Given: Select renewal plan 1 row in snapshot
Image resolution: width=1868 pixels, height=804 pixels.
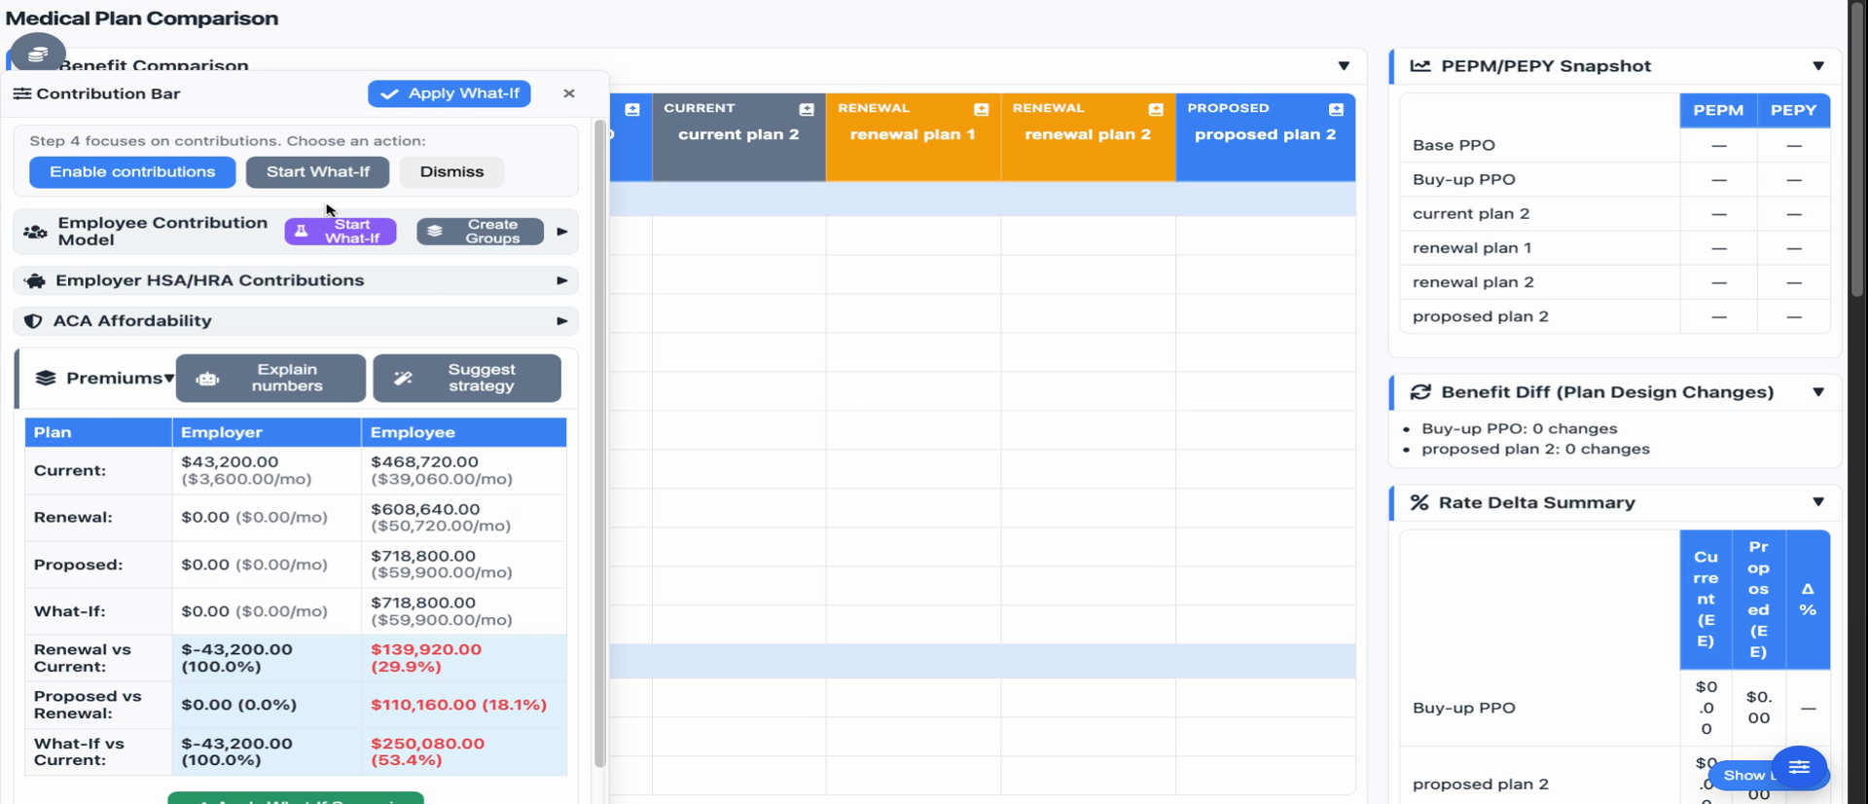Looking at the screenshot, I should coord(1615,248).
